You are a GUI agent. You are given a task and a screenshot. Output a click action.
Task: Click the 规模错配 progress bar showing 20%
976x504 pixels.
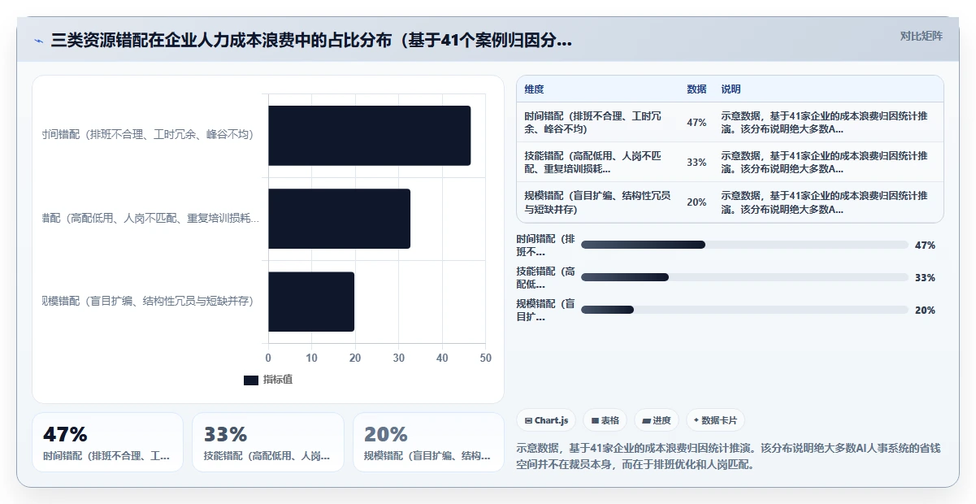click(x=744, y=310)
